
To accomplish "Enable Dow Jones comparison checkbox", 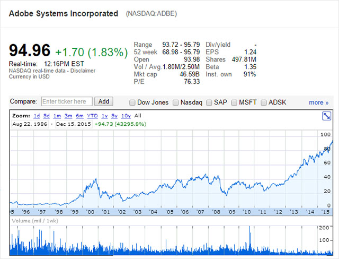I will 132,102.
